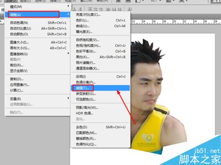Screen dimensions: 221x165
Task: Open 阴影/高光(W) shadows highlights dialog
Action: (100, 107)
